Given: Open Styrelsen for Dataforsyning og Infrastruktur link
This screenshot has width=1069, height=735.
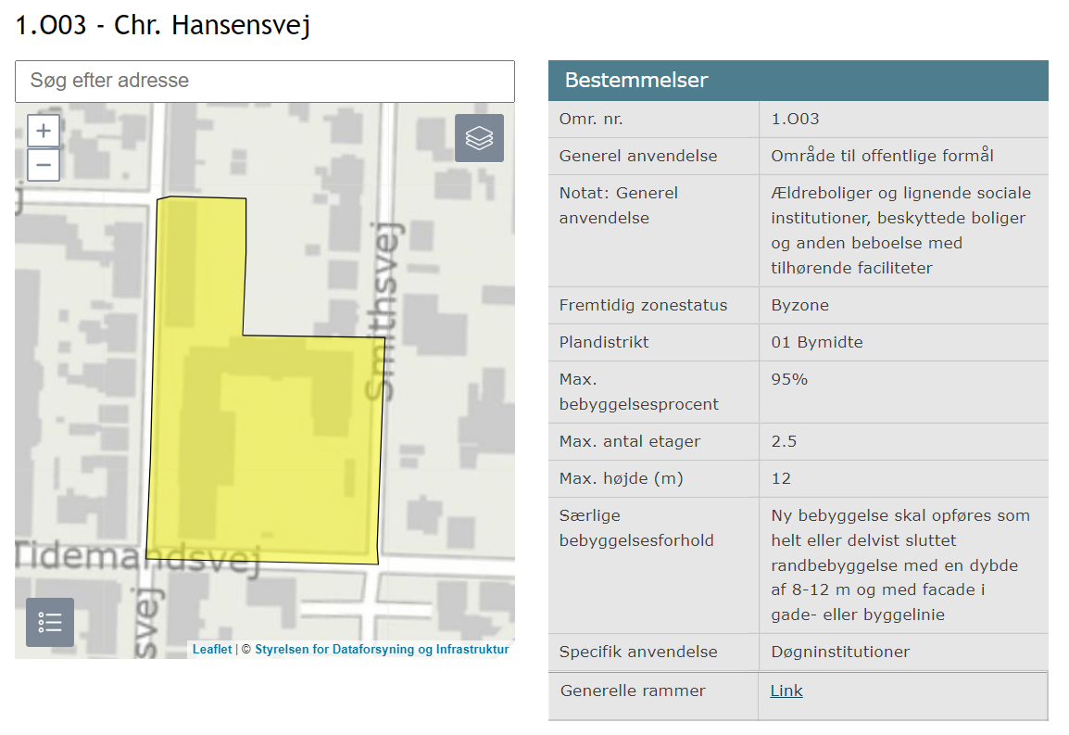Looking at the screenshot, I should (x=382, y=650).
